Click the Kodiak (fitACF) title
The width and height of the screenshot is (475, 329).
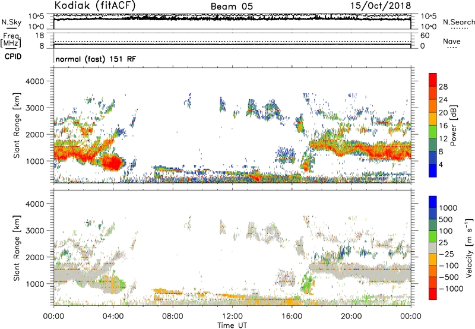(x=95, y=5)
